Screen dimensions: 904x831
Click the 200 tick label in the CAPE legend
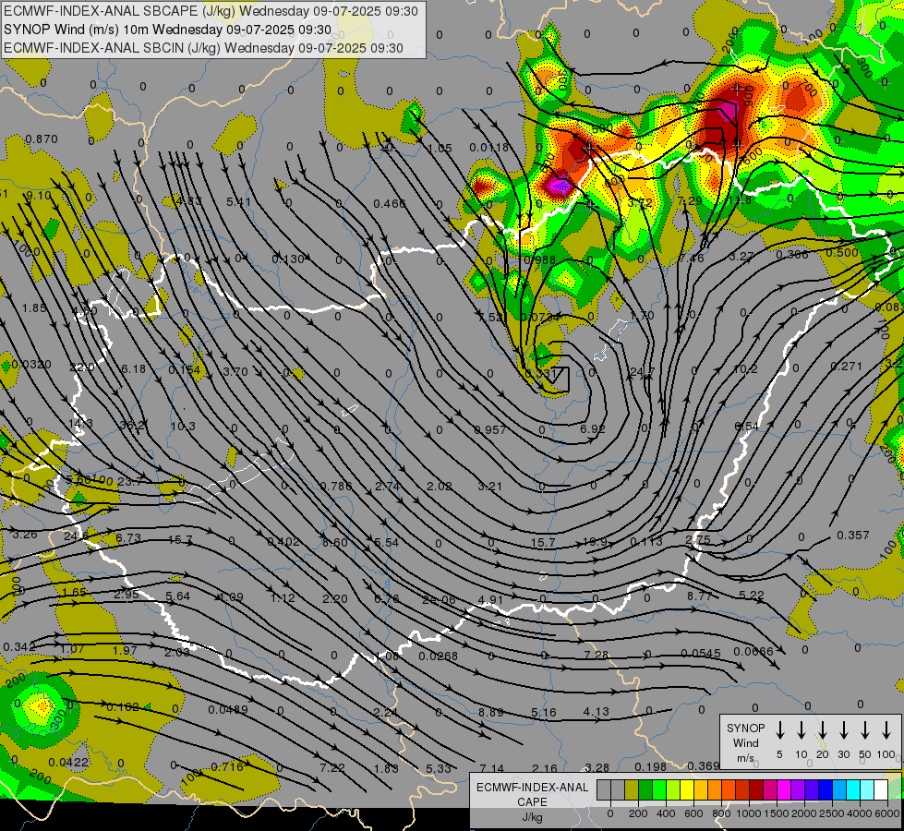(638, 813)
